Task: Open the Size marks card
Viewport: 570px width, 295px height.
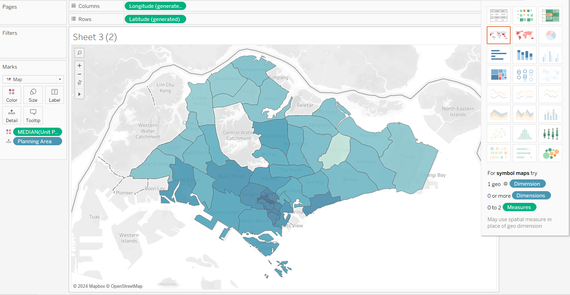Action: pyautogui.click(x=33, y=95)
